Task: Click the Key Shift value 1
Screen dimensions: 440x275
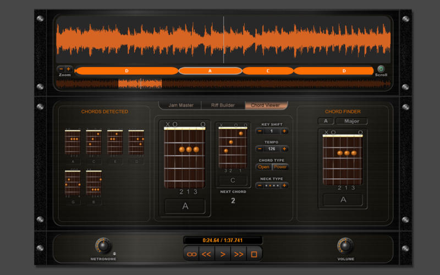Action: point(272,131)
